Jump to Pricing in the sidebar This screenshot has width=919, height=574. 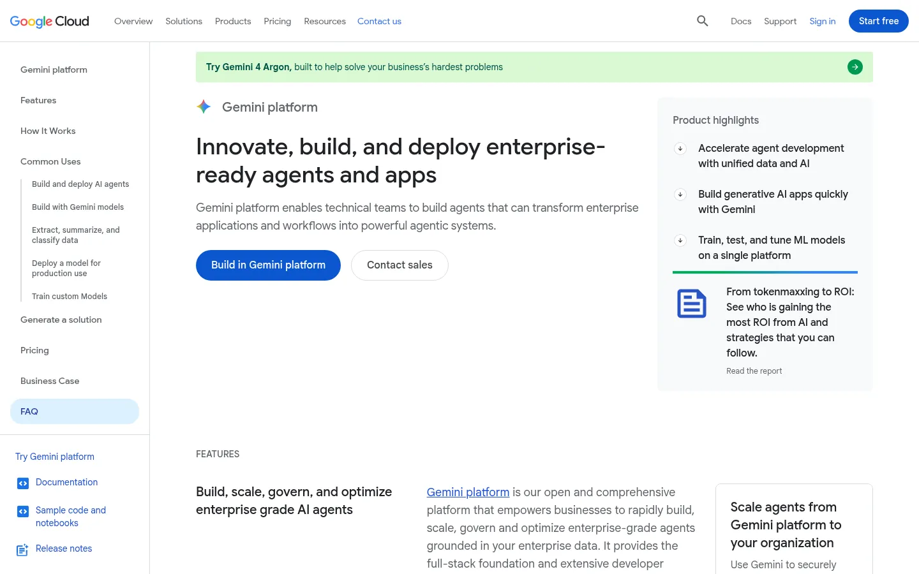pyautogui.click(x=34, y=350)
